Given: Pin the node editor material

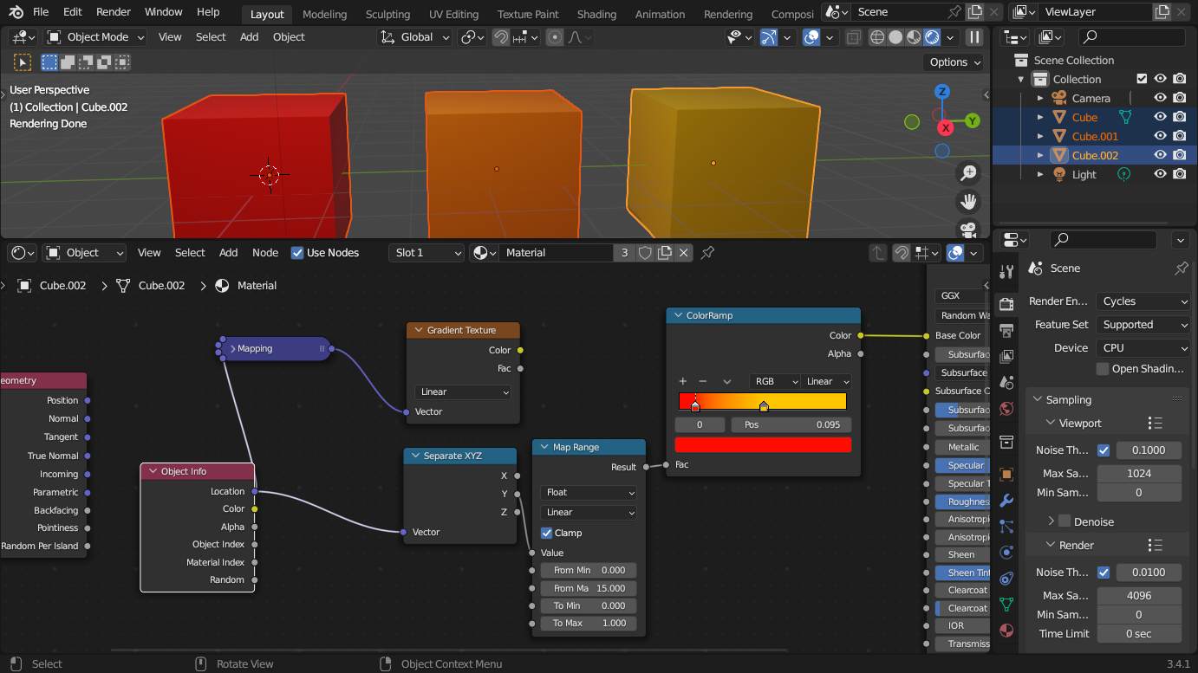Looking at the screenshot, I should click(707, 253).
